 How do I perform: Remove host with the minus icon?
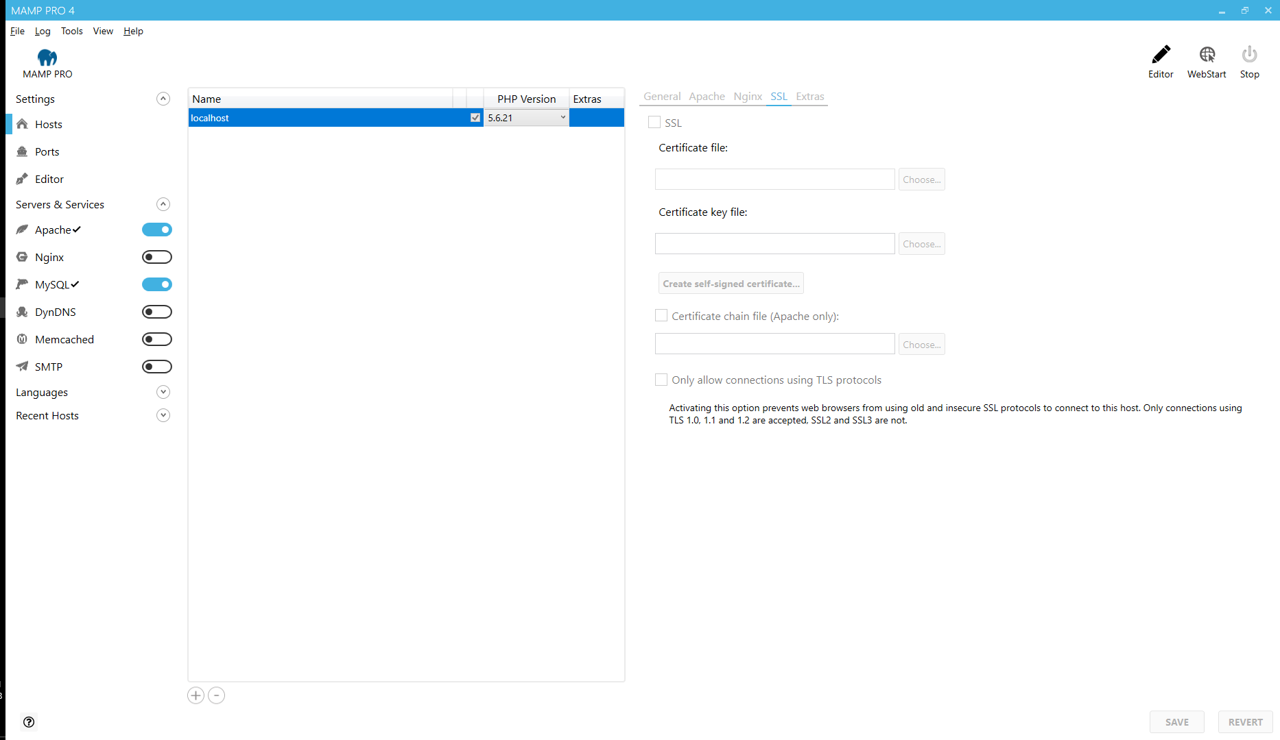pos(216,695)
